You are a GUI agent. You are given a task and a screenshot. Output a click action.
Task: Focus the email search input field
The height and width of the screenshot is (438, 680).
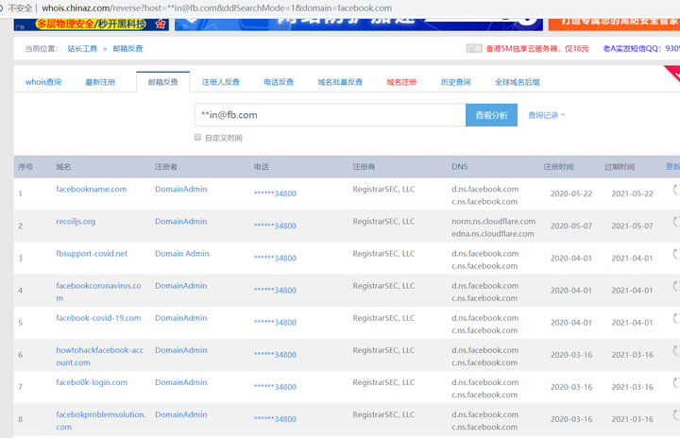pos(330,115)
